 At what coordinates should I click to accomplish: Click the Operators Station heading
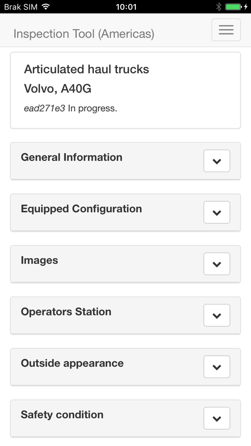66,312
